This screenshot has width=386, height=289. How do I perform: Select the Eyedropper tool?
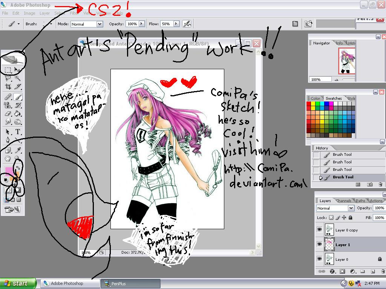point(18,150)
